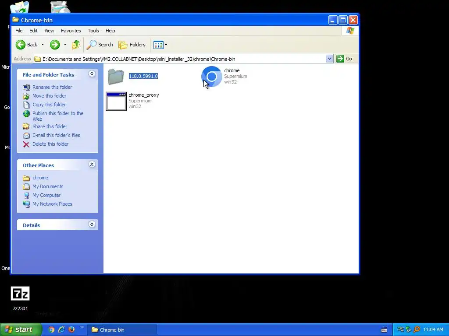Select the chrome_proxy application icon

pyautogui.click(x=116, y=101)
